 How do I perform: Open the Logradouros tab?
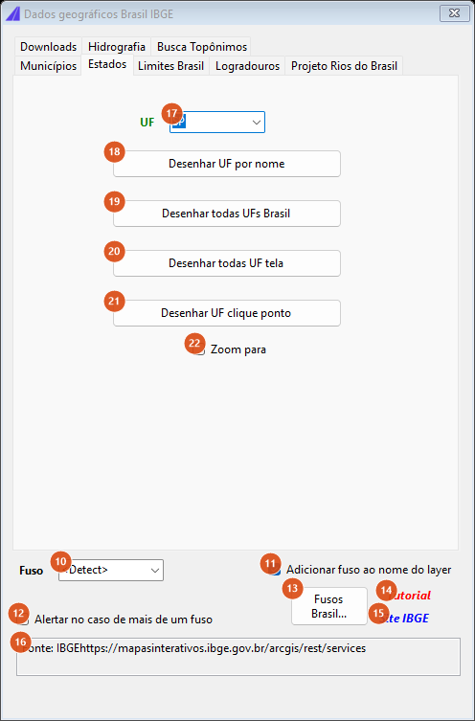(x=247, y=66)
